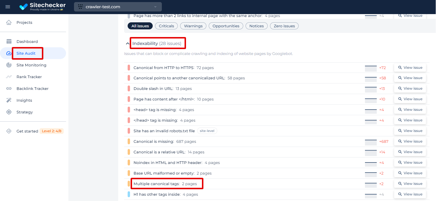Click 'Canonical is missing: 687 pages' text
Image resolution: width=436 pixels, height=201 pixels.
pos(165,141)
